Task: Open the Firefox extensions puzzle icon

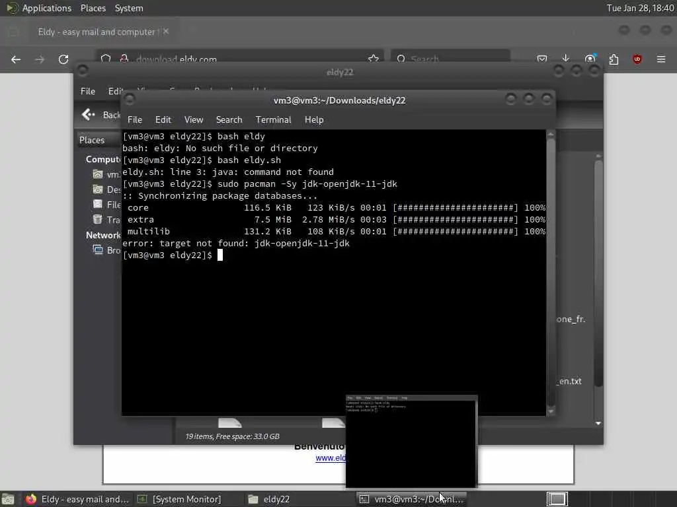Action: pyautogui.click(x=614, y=59)
